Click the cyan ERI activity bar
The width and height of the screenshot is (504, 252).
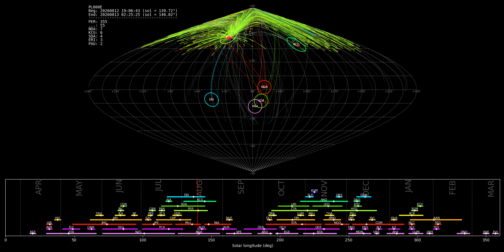186,197
